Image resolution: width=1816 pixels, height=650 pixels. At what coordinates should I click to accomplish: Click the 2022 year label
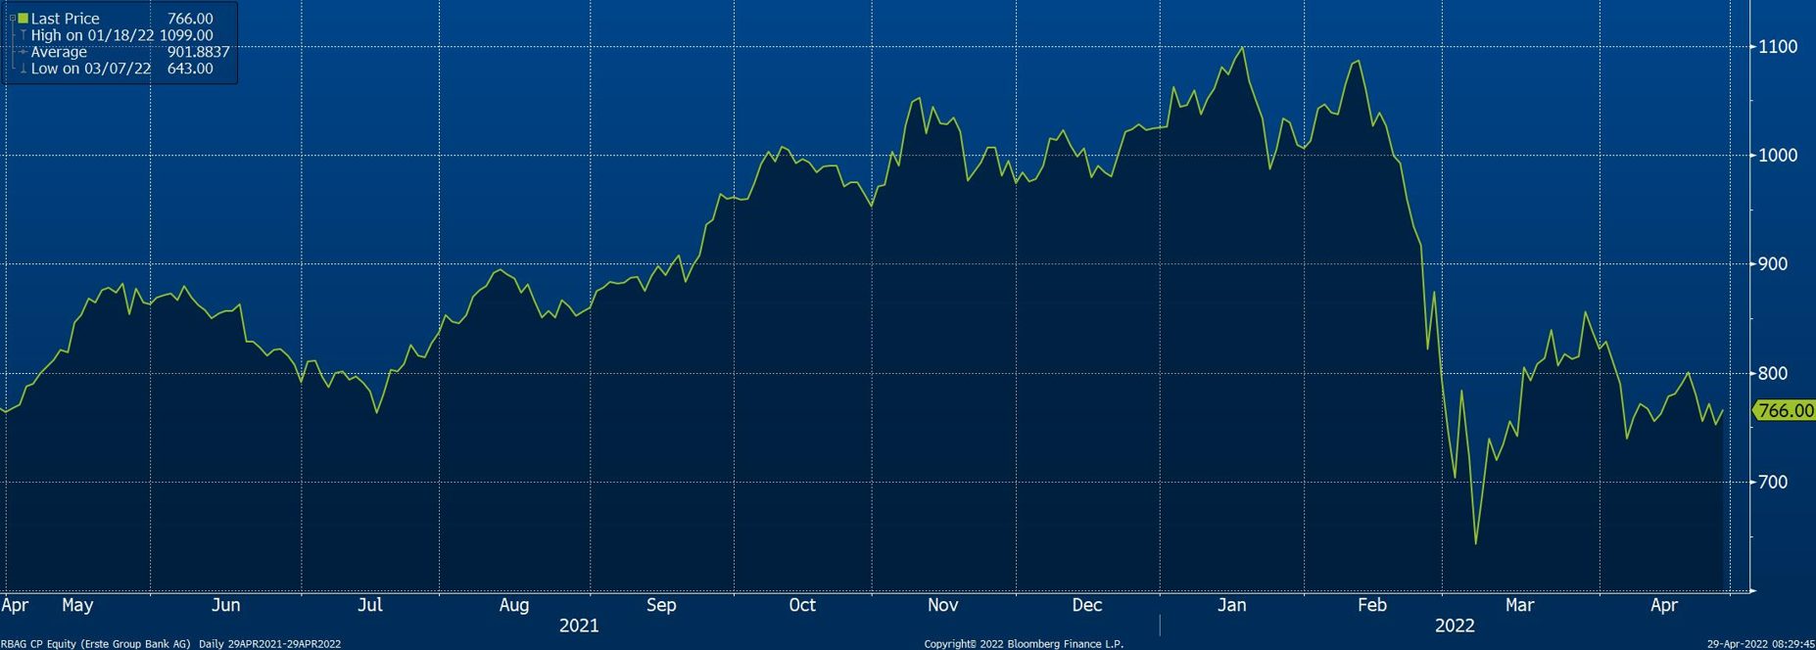(1455, 626)
